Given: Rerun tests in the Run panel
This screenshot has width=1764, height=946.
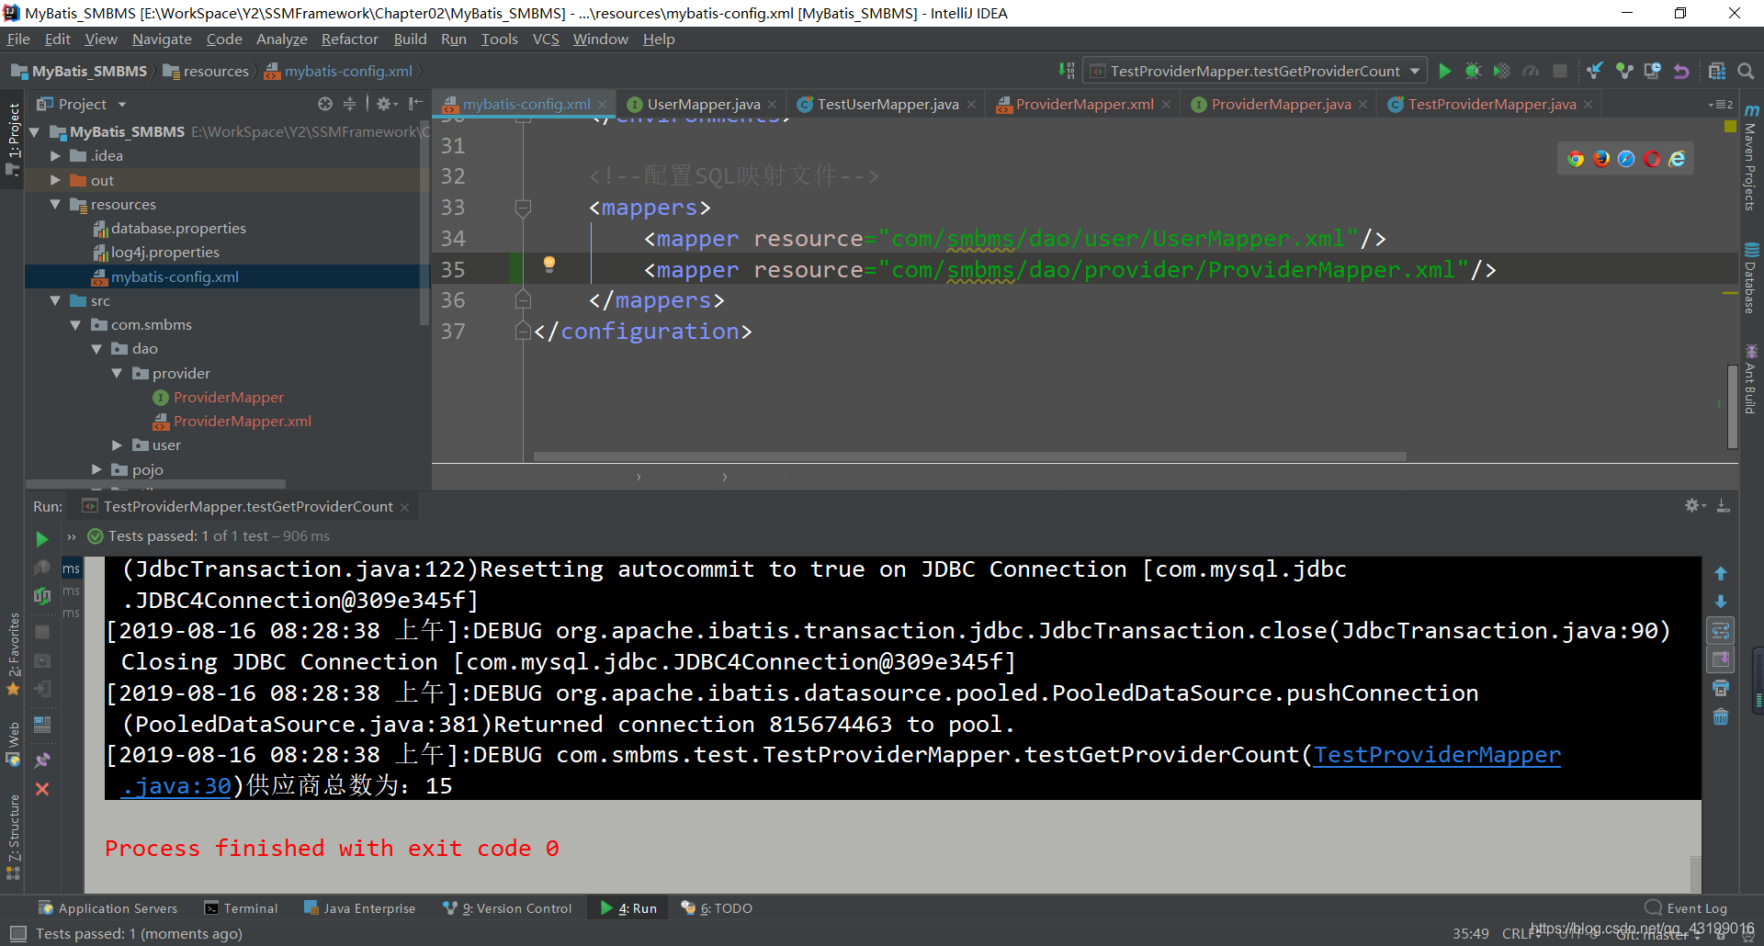Looking at the screenshot, I should coord(42,539).
